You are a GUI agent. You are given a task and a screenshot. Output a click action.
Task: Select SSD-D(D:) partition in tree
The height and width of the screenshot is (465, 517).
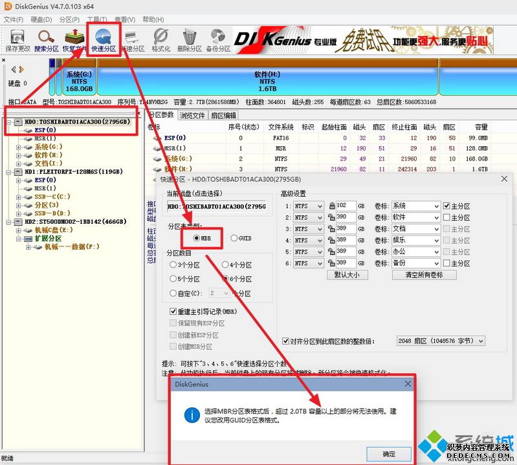pos(52,213)
